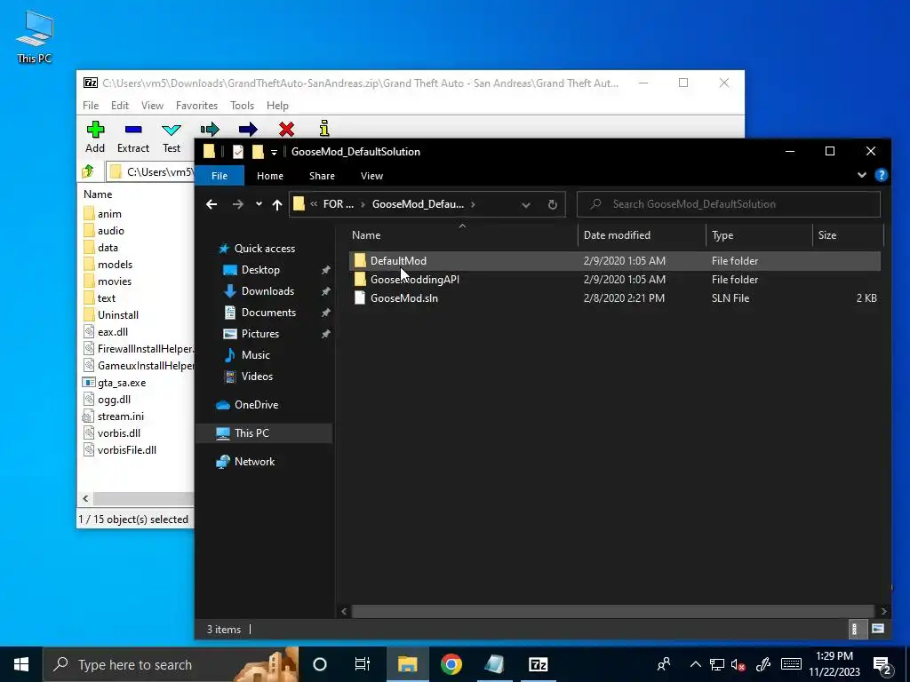The height and width of the screenshot is (682, 910).
Task: Click the Copy arrow icon in 7-Zip toolbar
Action: point(210,130)
